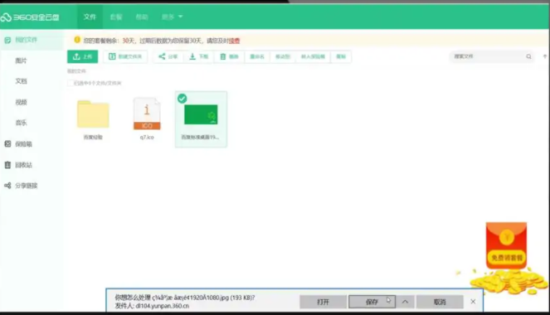
Task: Click the green wallpaper image thumbnail
Action: 201,114
